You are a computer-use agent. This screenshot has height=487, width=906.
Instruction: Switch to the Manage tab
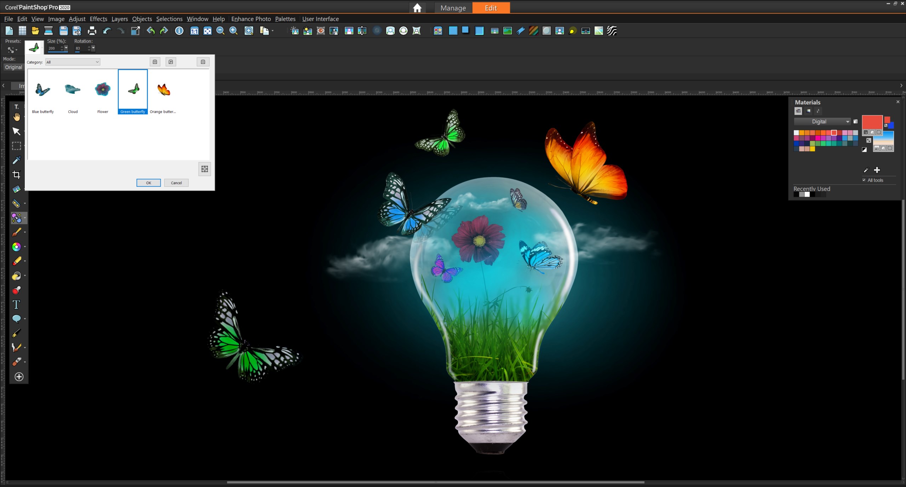pos(453,8)
